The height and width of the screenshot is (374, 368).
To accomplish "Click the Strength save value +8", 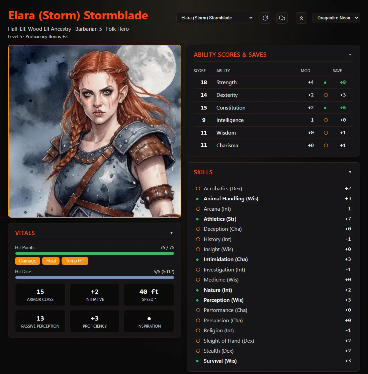I will (343, 82).
